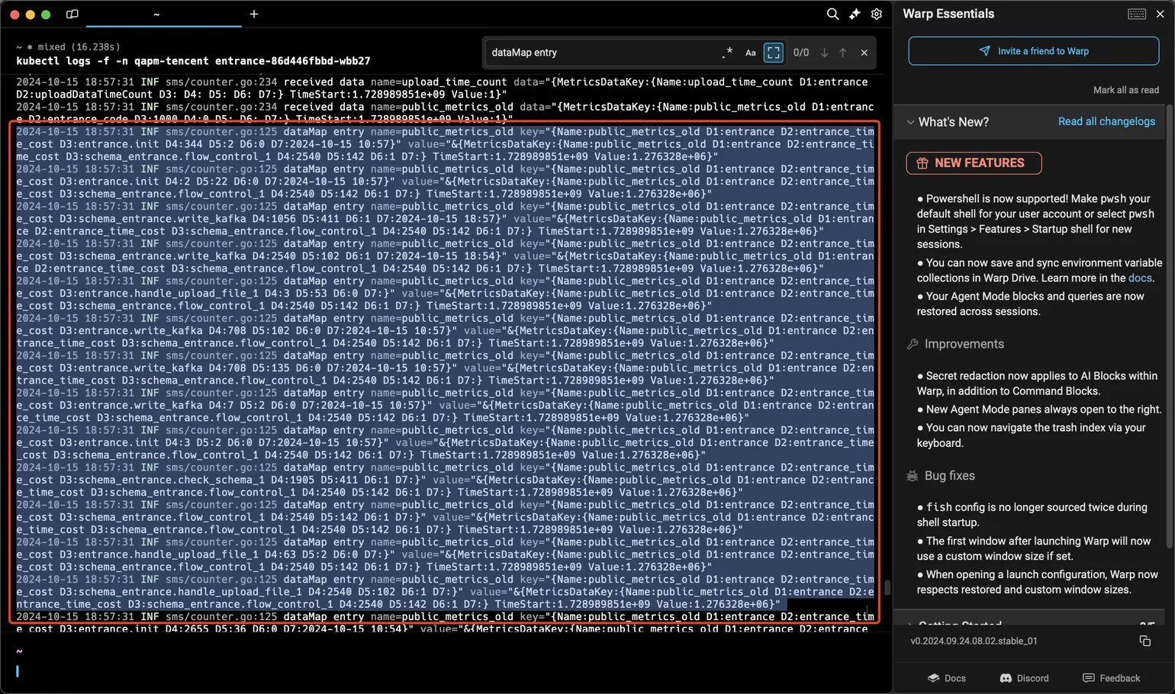Open settings gear in title bar
This screenshot has width=1175, height=694.
tap(877, 14)
